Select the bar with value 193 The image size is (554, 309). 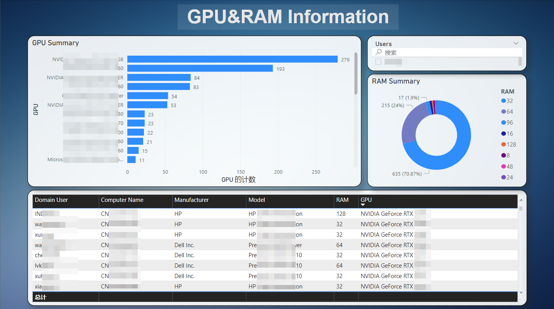tap(200, 68)
